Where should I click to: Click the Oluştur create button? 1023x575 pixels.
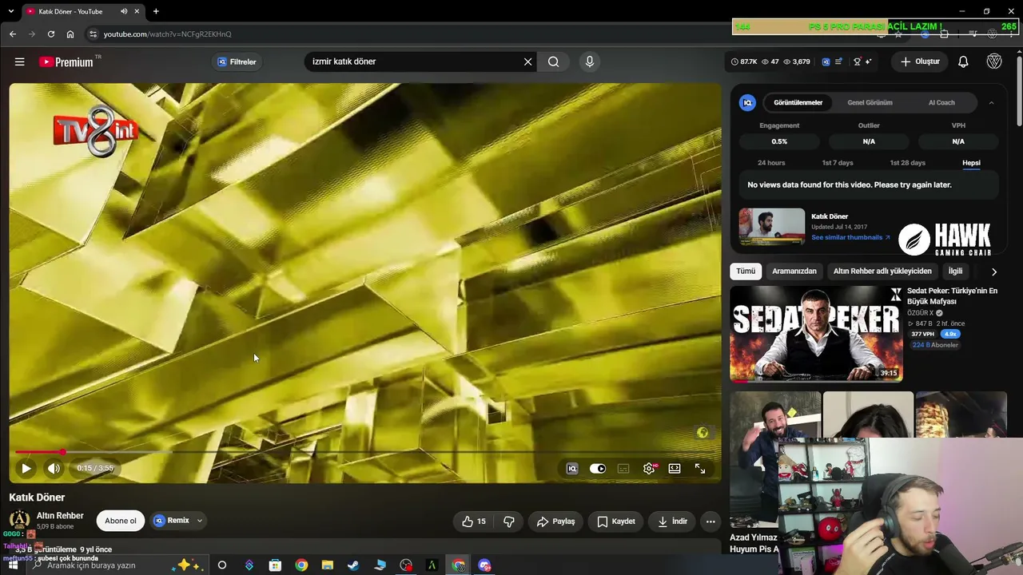pos(920,61)
